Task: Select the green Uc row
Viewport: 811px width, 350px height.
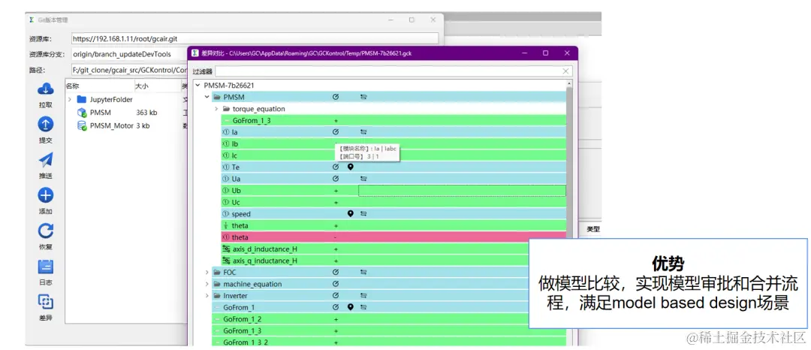Action: (x=393, y=202)
